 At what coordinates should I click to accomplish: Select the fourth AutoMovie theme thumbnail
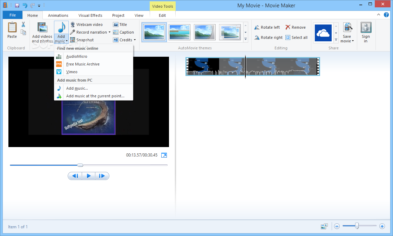(x=230, y=32)
